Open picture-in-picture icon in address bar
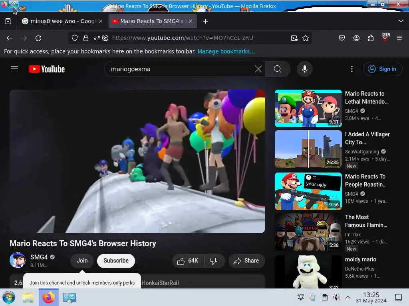 click(294, 38)
